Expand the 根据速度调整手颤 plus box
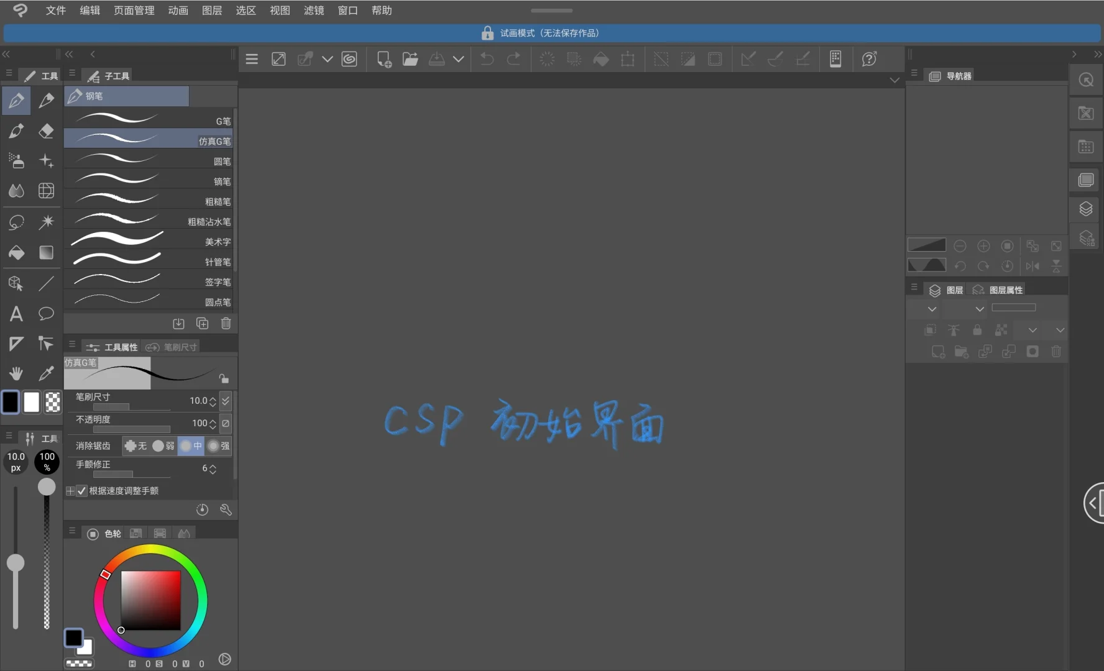Screen dimensions: 1104x671 [70, 491]
